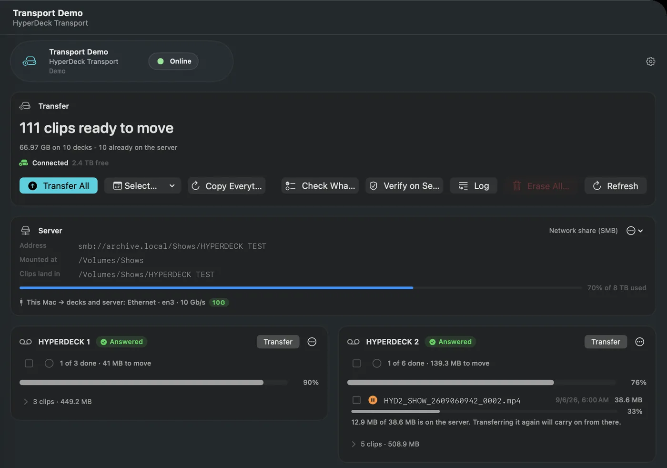Screen dimensions: 667x468
Task: Open the Log
Action: pyautogui.click(x=474, y=186)
